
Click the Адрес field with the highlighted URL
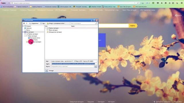coord(74,64)
